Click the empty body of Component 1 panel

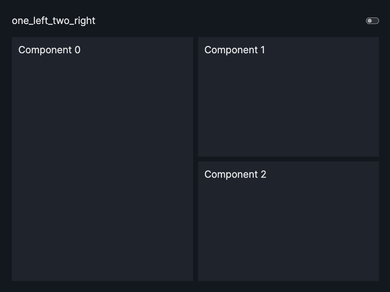[288, 106]
